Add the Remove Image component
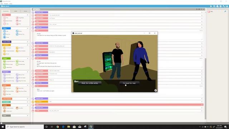The image size is (229, 129). click(8, 64)
